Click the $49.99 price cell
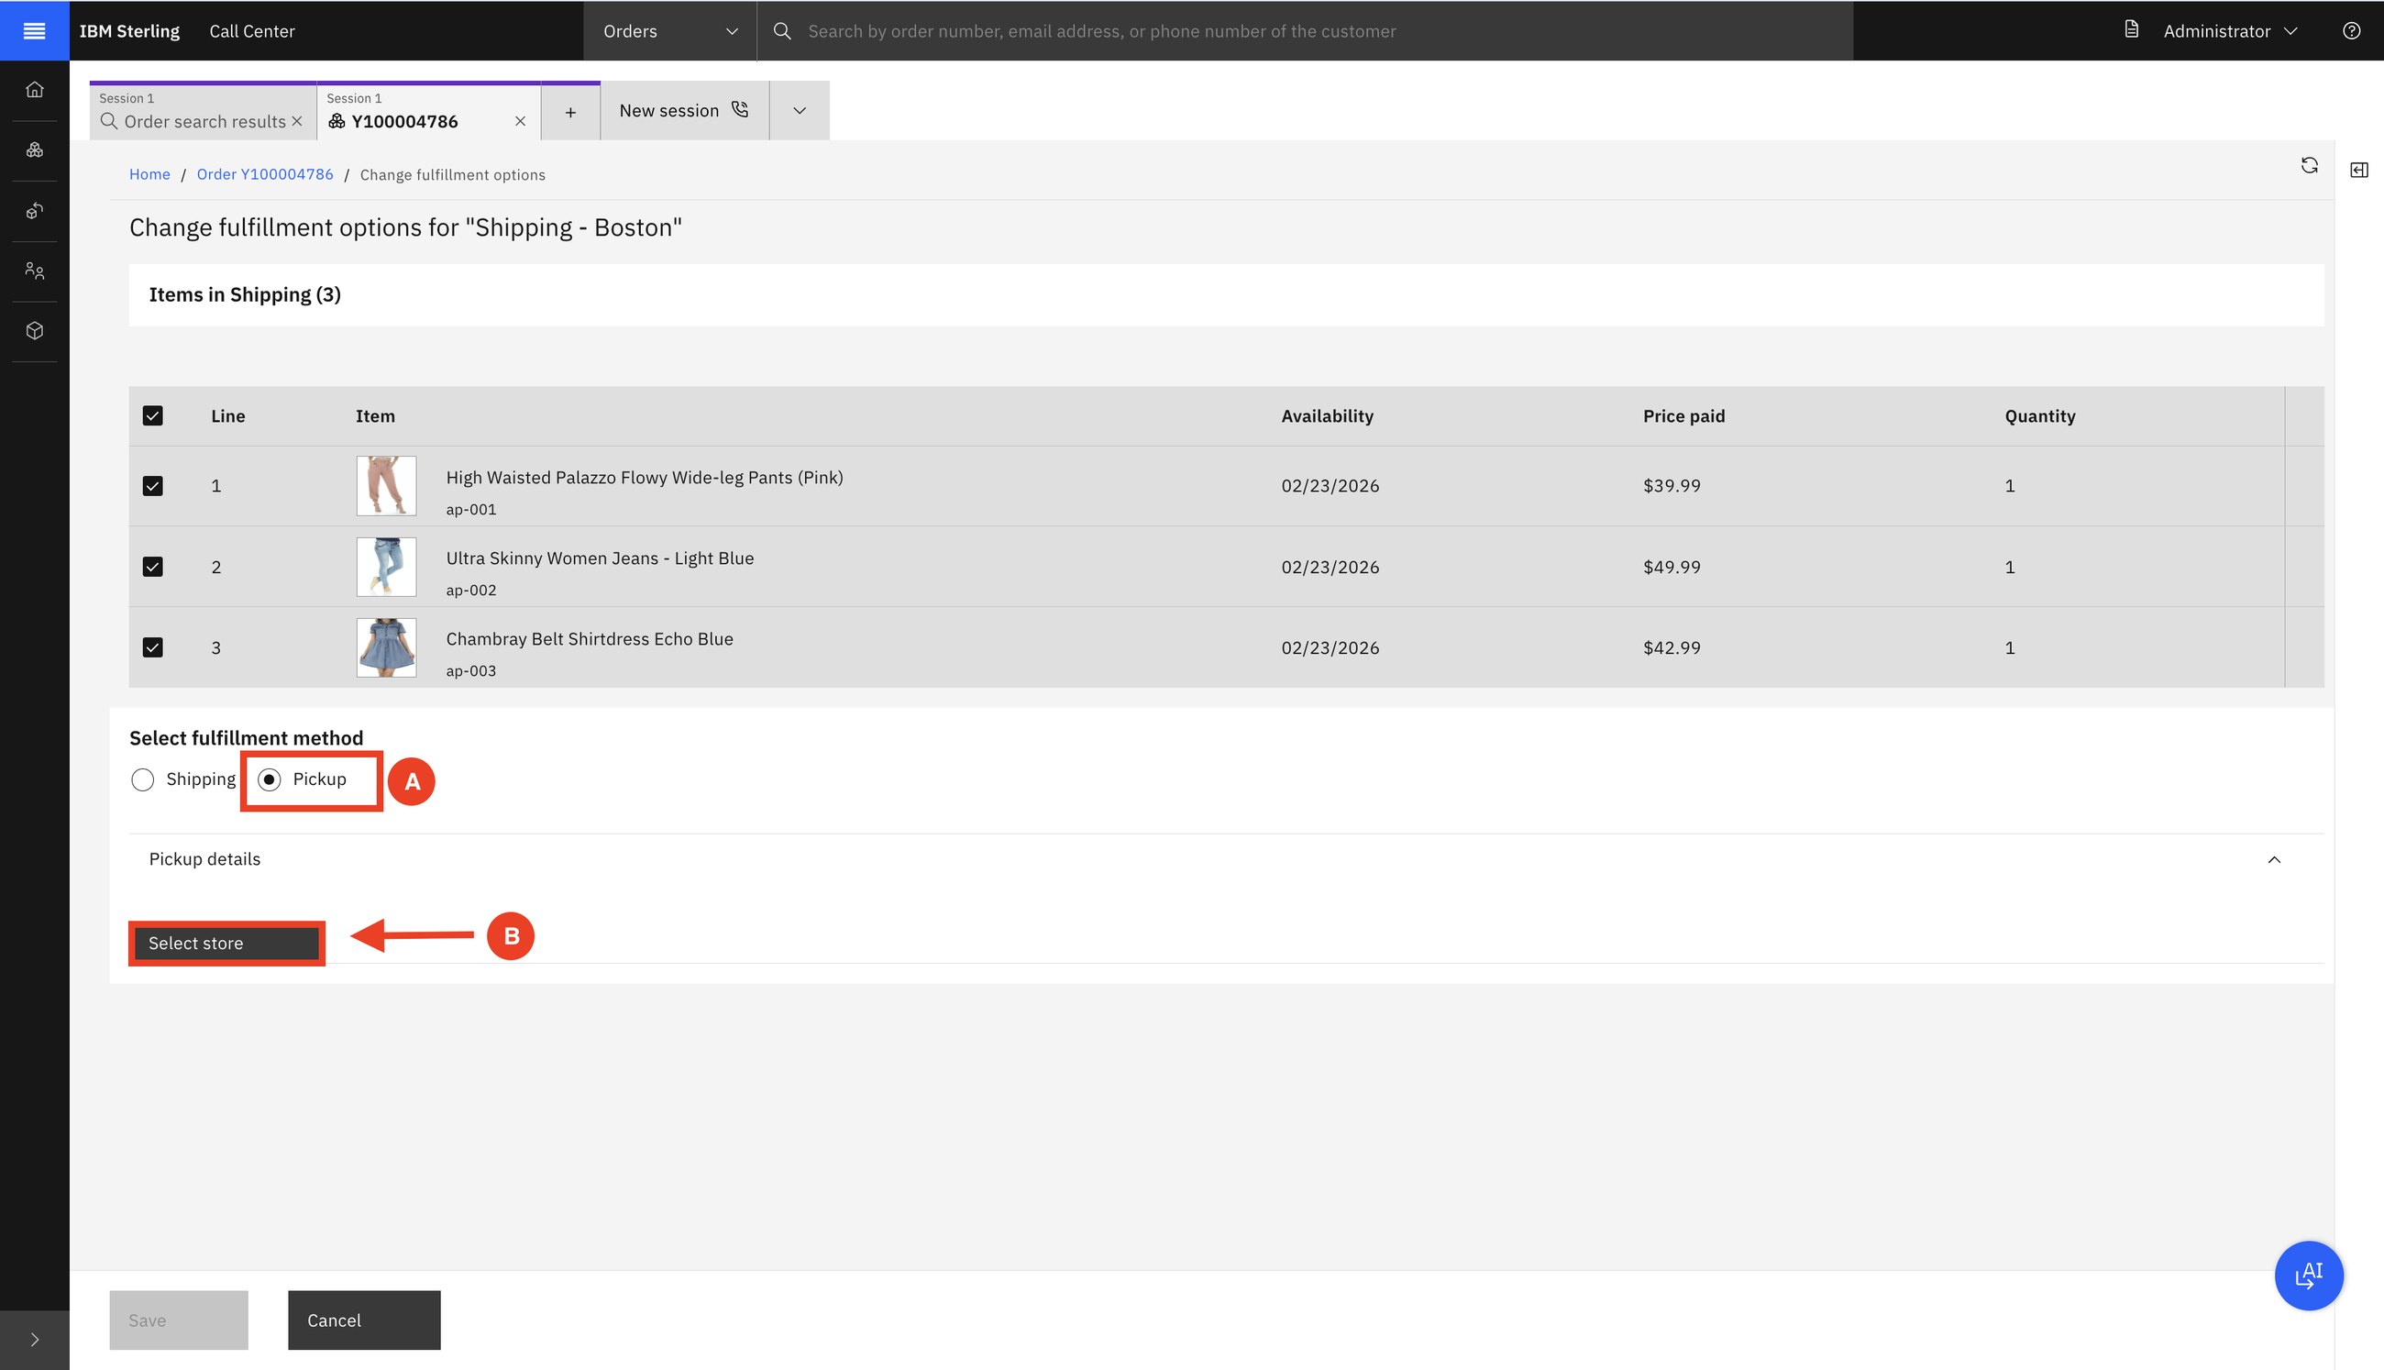 1671,567
